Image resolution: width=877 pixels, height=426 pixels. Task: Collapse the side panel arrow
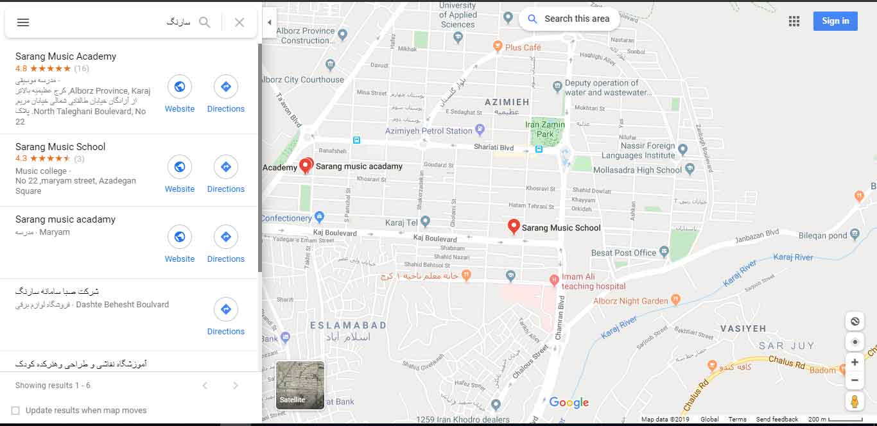[269, 22]
